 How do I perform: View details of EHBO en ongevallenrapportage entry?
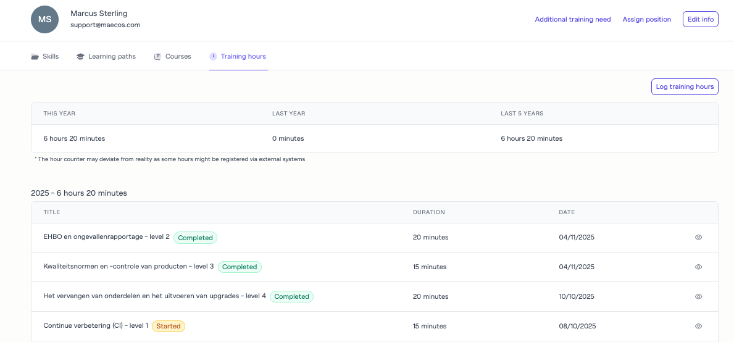pyautogui.click(x=698, y=237)
